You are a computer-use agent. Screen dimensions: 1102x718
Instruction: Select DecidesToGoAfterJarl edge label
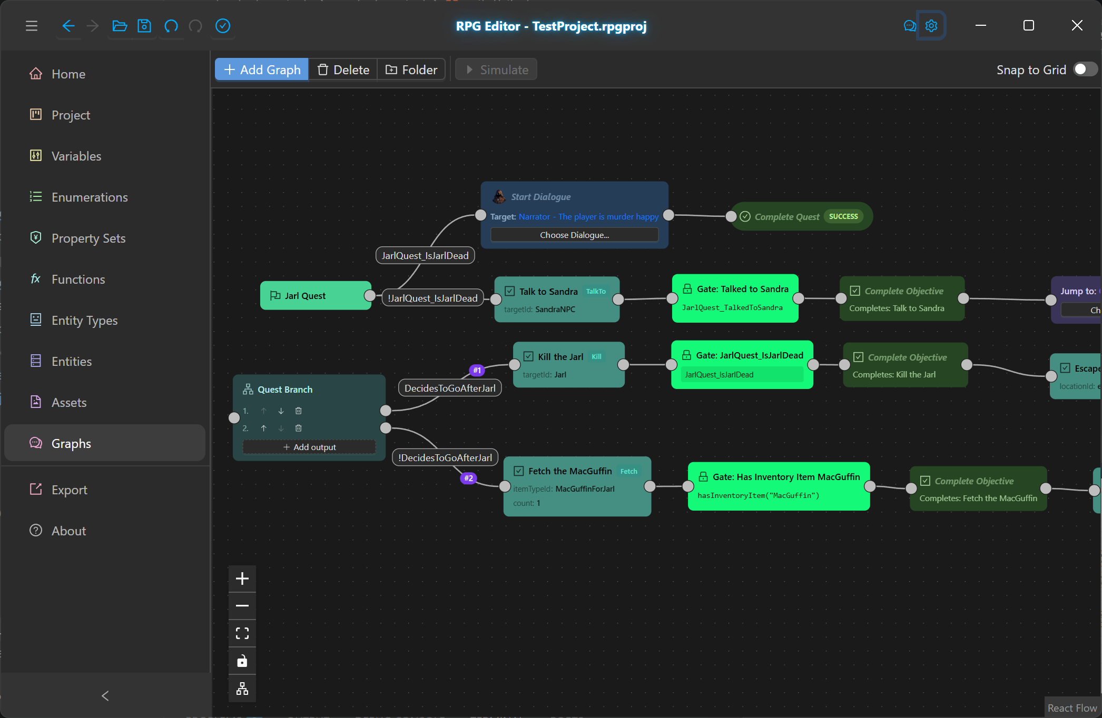pos(450,388)
